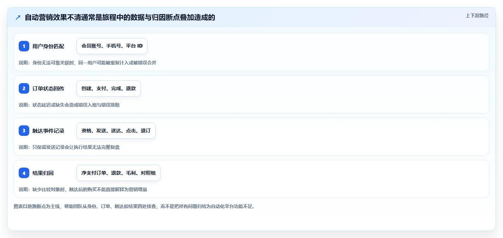This screenshot has height=238, width=503.
Task: Select the 订单状态回传 step heading
Action: pos(48,88)
